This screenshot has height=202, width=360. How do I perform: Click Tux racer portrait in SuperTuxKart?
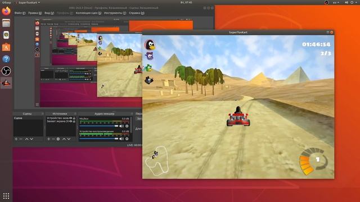pyautogui.click(x=150, y=45)
